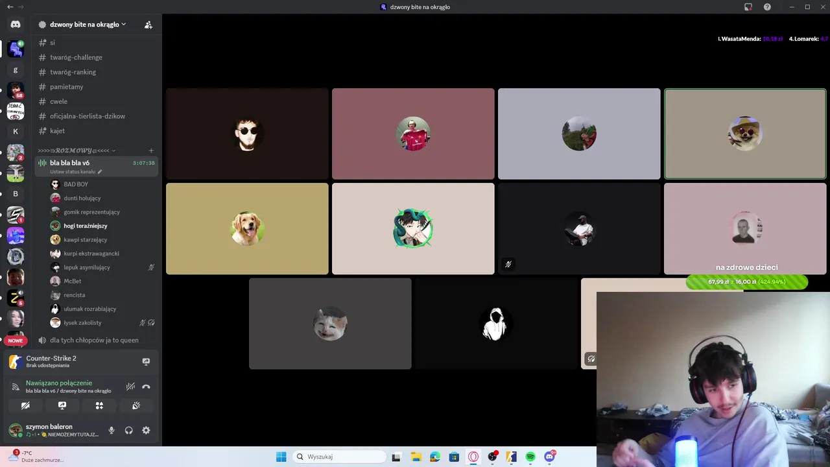Open OBS Studio from the taskbar
The image size is (830, 467).
click(x=493, y=457)
